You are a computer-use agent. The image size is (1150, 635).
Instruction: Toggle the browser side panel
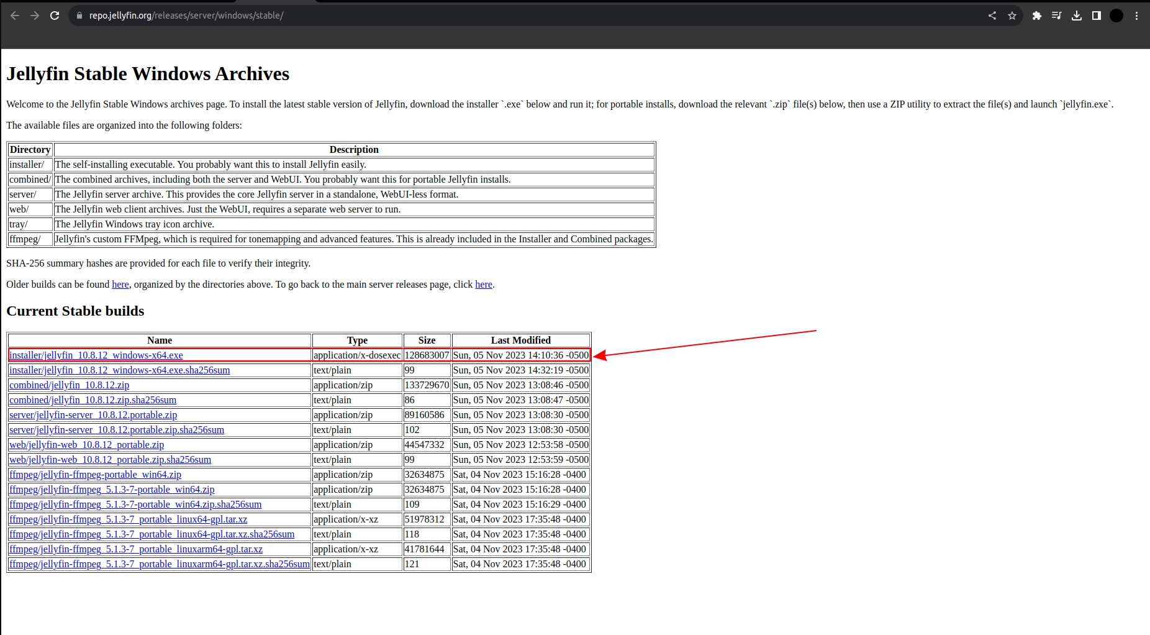tap(1097, 16)
